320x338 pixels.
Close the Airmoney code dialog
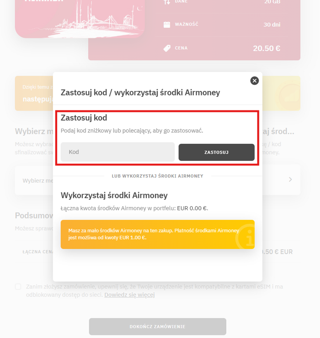tap(255, 81)
